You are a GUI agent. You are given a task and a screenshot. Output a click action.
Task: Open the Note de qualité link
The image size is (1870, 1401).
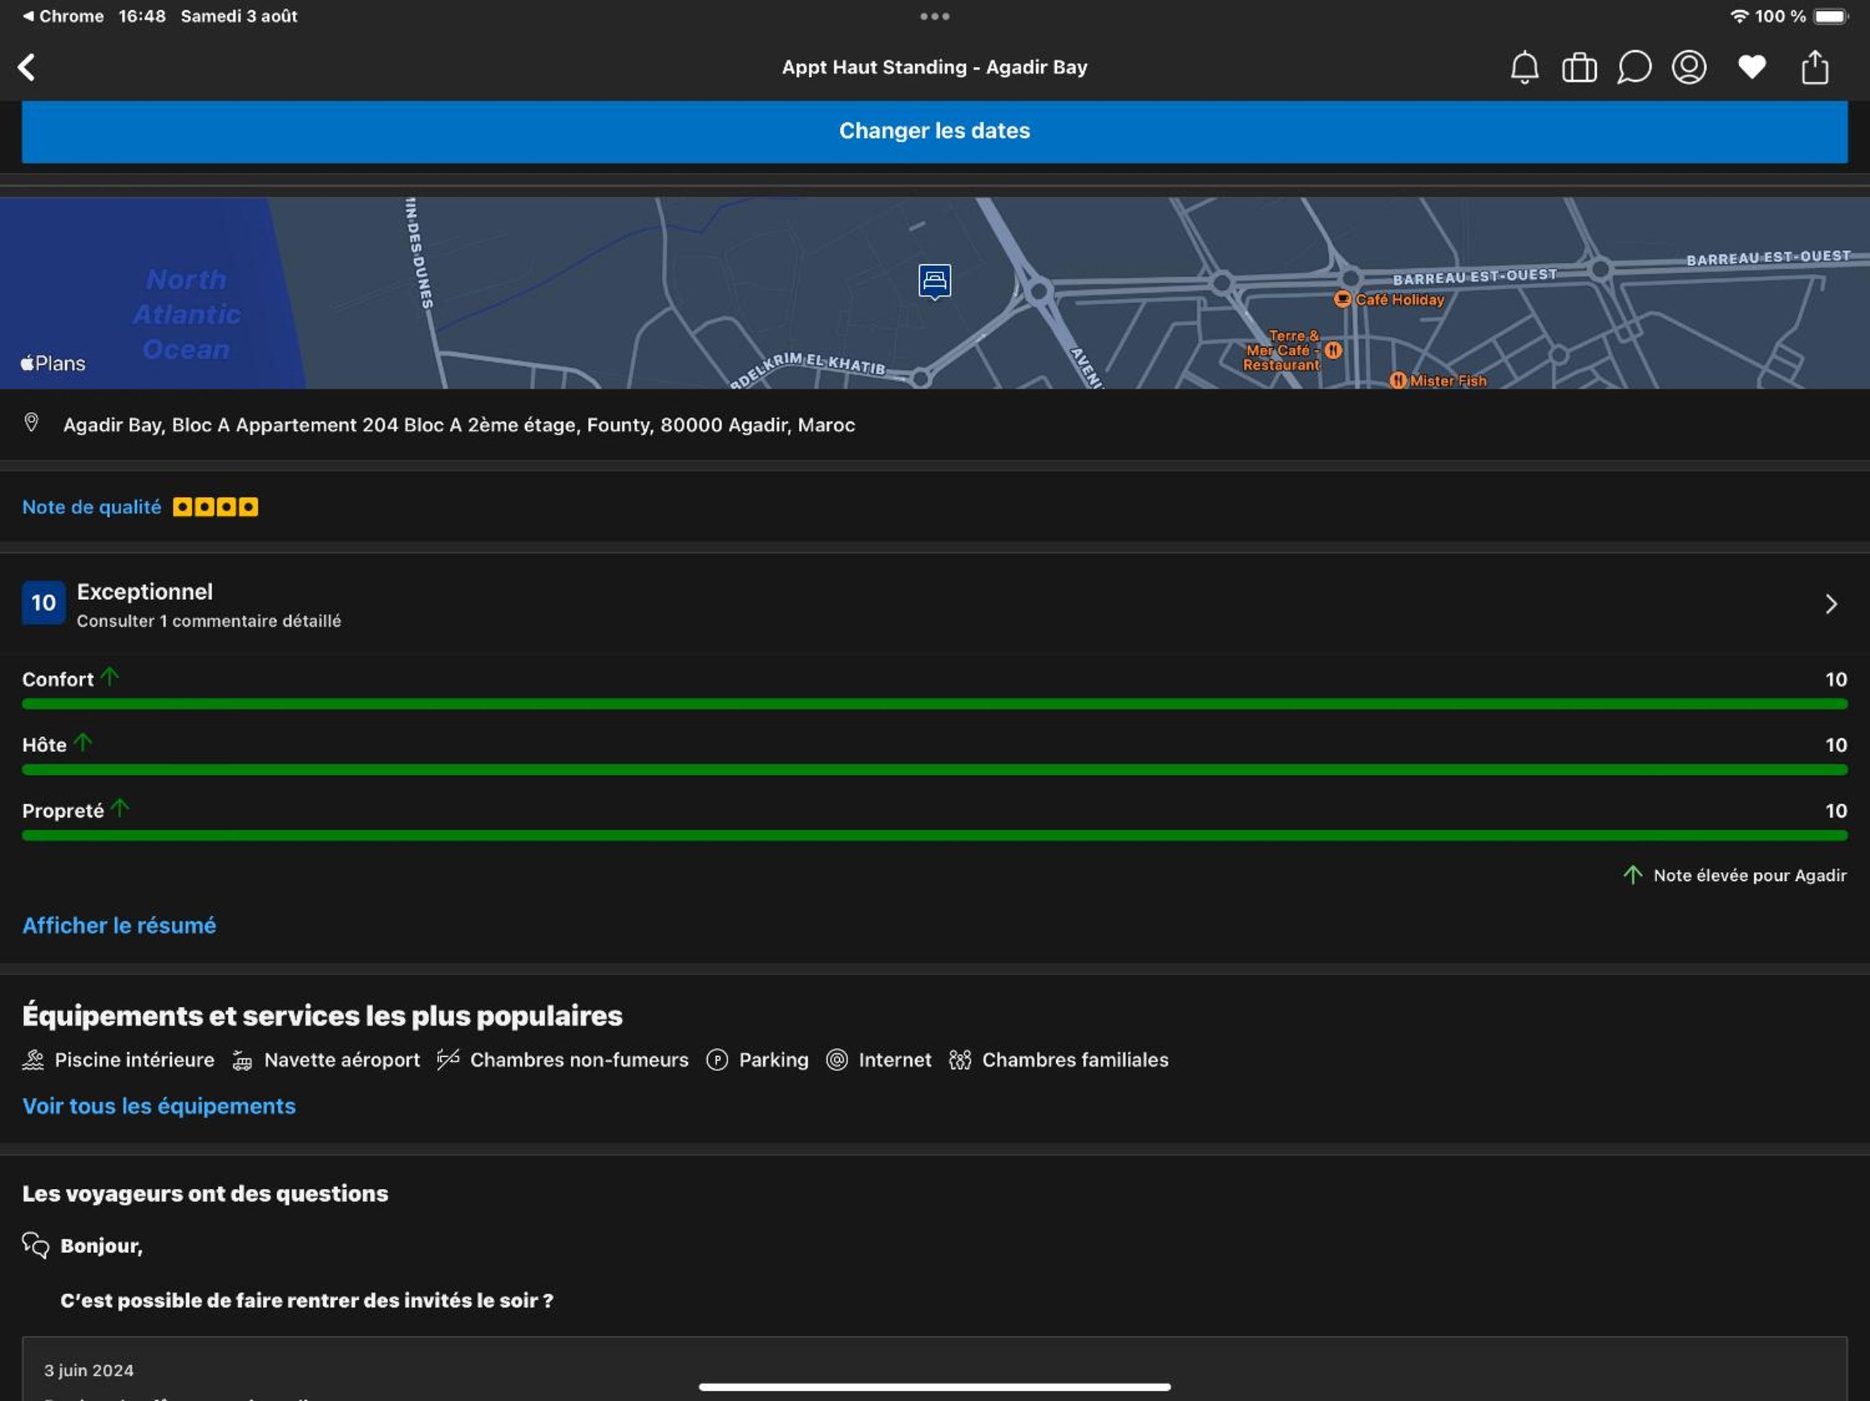coord(91,507)
